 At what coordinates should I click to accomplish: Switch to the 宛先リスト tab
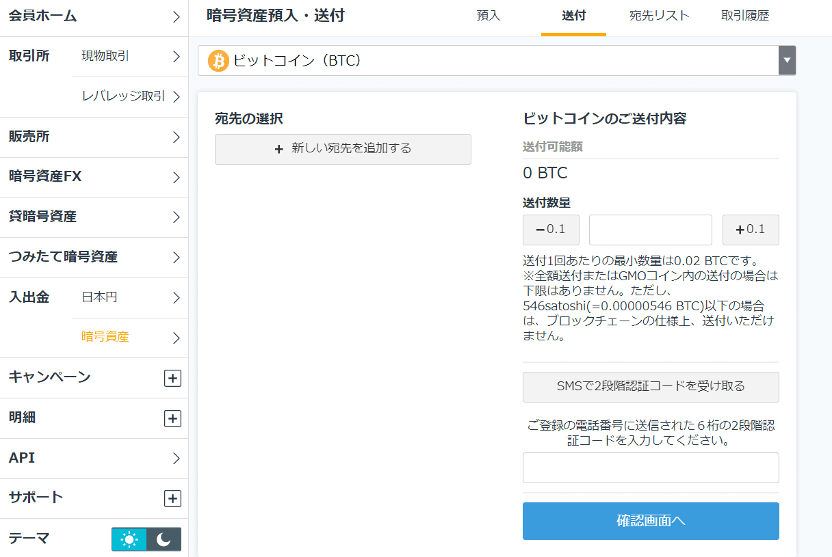pos(660,16)
